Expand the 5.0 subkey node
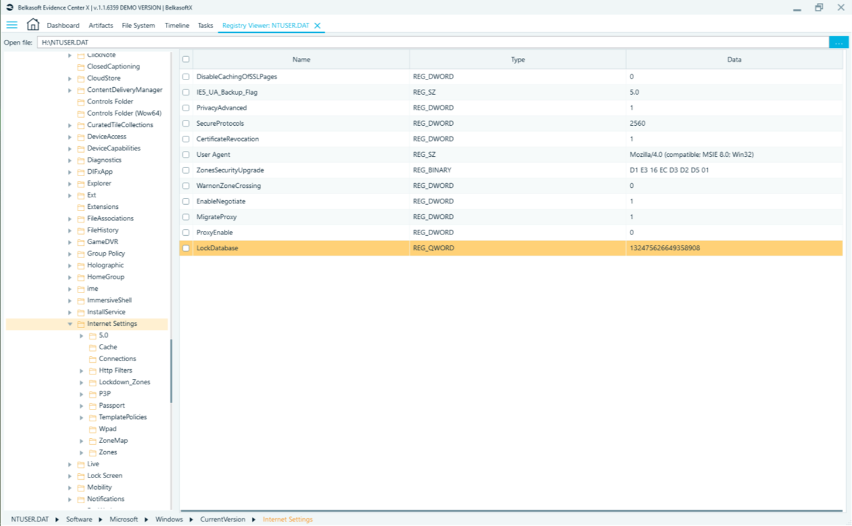This screenshot has height=526, width=852. [x=81, y=336]
